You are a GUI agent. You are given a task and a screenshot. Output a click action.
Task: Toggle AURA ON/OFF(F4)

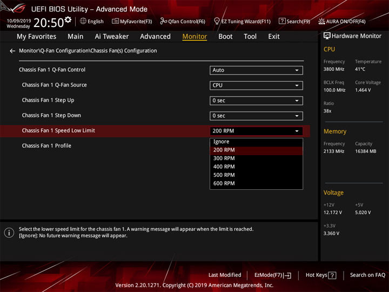tap(342, 21)
